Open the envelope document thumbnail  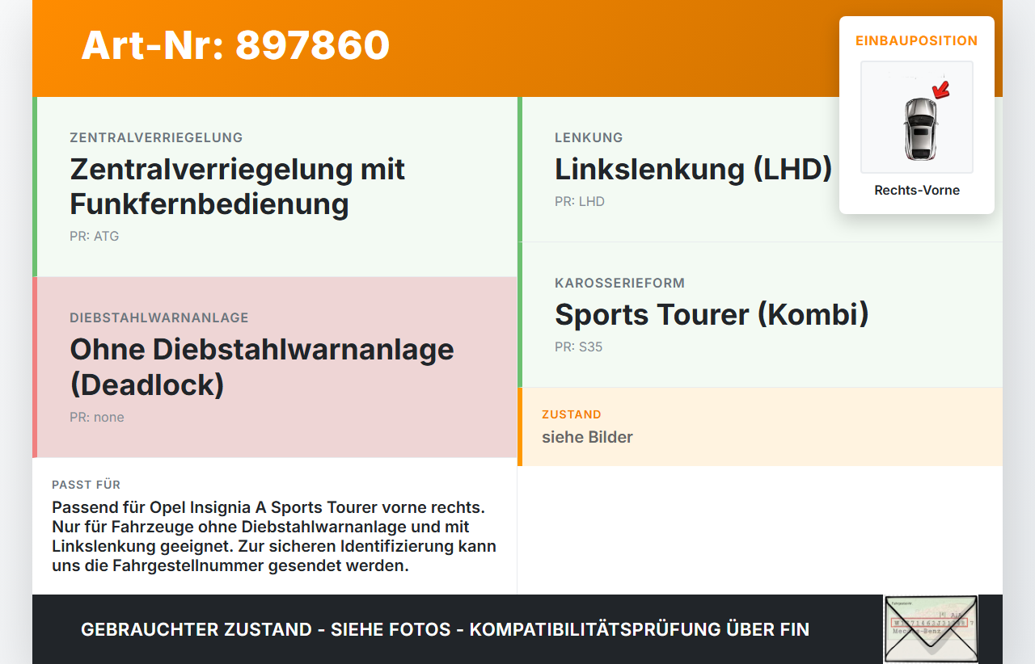click(x=931, y=629)
